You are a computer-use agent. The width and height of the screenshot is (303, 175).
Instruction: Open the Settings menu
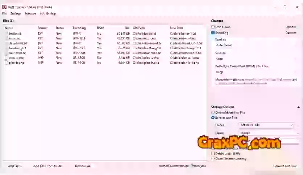click(x=16, y=13)
